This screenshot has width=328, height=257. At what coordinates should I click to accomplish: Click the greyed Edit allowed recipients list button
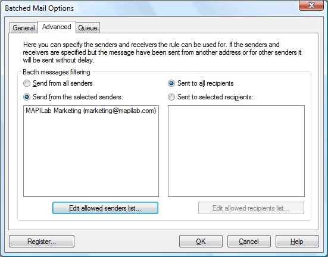click(x=251, y=208)
